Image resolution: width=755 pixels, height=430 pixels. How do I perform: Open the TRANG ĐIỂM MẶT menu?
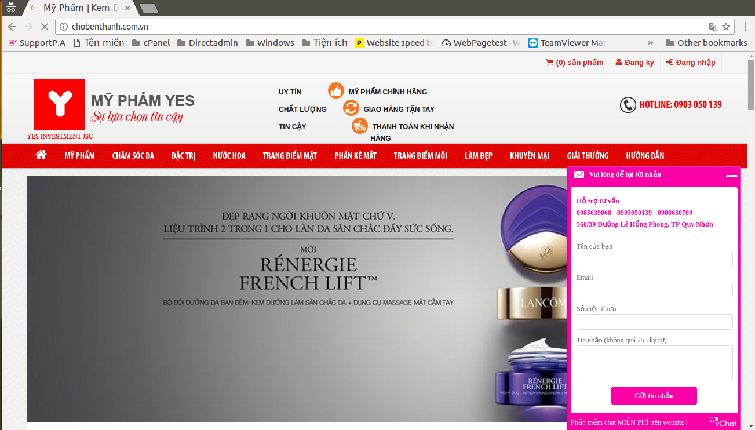pos(290,156)
